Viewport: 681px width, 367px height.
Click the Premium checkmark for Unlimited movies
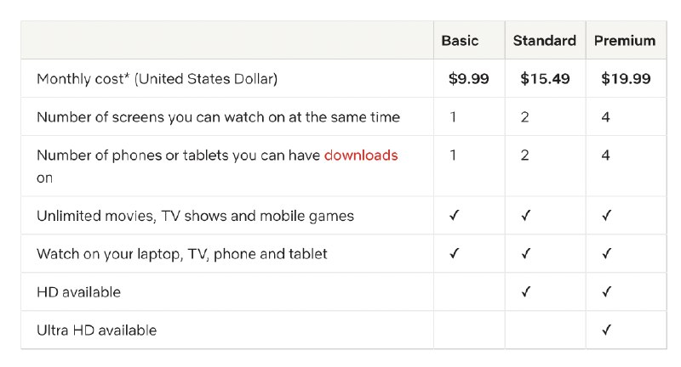point(606,216)
